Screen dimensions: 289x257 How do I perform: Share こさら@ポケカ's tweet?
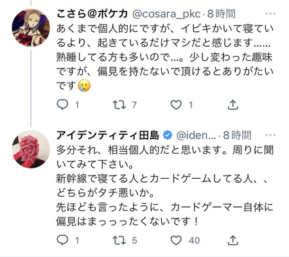(232, 104)
